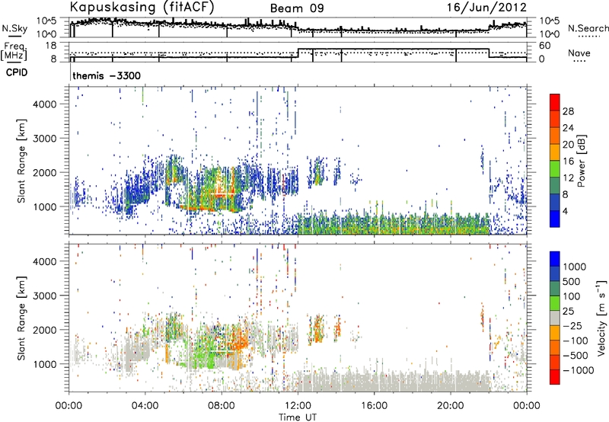Image resolution: width=609 pixels, height=422 pixels.
Task: Select the CPID row label
Action: tap(17, 72)
